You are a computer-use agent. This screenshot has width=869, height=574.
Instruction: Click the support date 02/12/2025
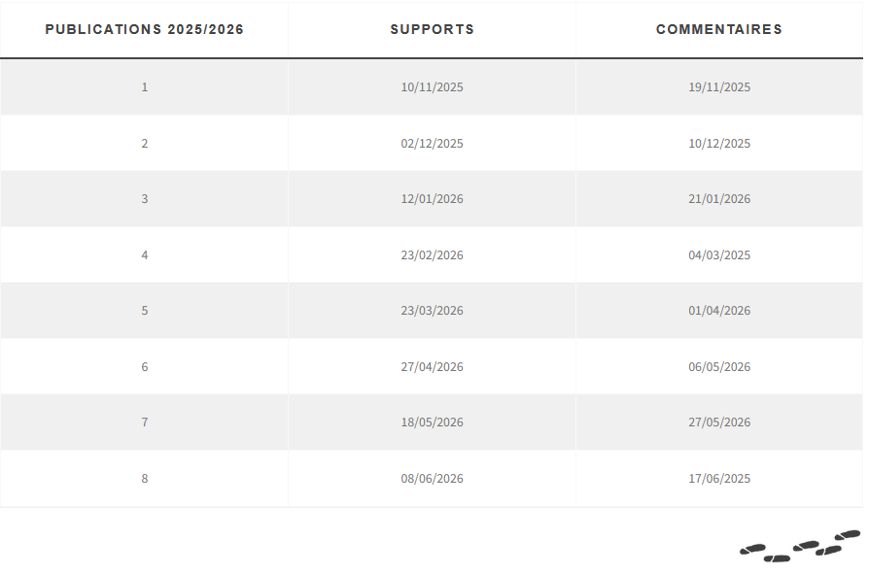pos(433,144)
